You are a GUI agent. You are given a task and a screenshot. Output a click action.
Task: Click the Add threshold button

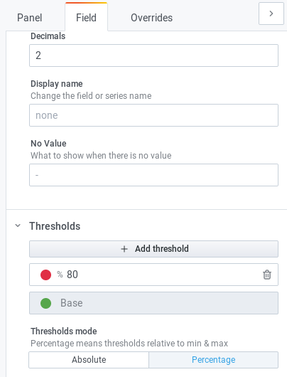click(153, 249)
